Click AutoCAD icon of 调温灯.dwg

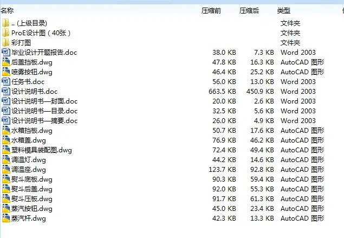click(6, 159)
